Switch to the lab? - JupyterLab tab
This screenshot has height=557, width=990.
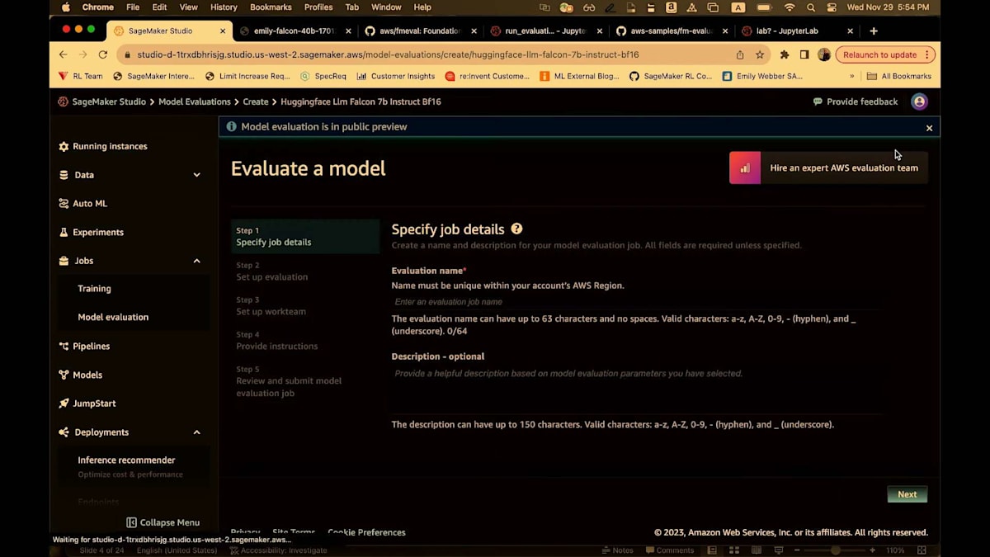pyautogui.click(x=797, y=31)
